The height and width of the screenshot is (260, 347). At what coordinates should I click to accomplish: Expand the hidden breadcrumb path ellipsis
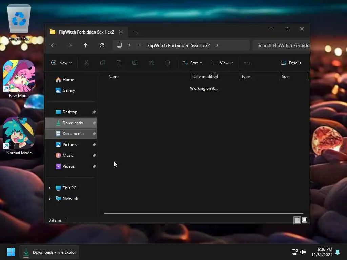tap(139, 45)
